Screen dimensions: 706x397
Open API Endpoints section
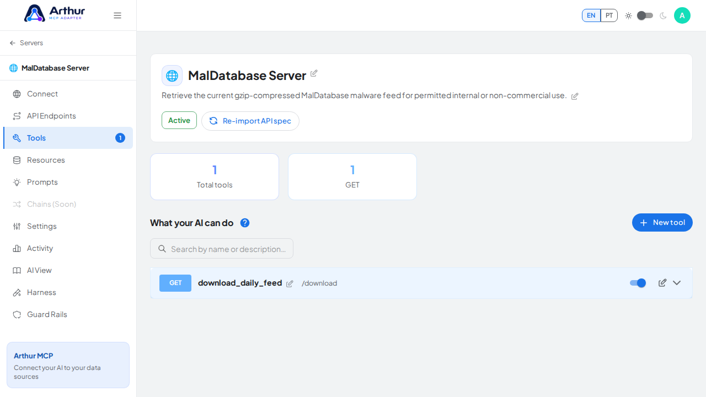pos(68,116)
